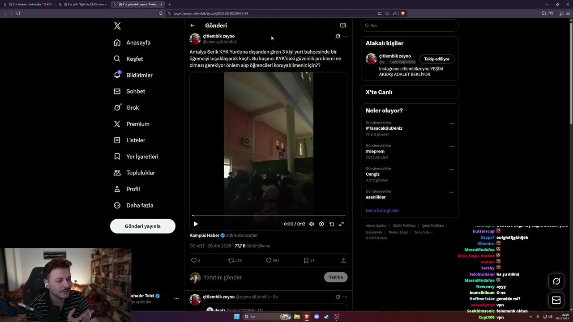Open Gizlilik Politikası footer link
The width and height of the screenshot is (573, 322).
[x=404, y=226]
